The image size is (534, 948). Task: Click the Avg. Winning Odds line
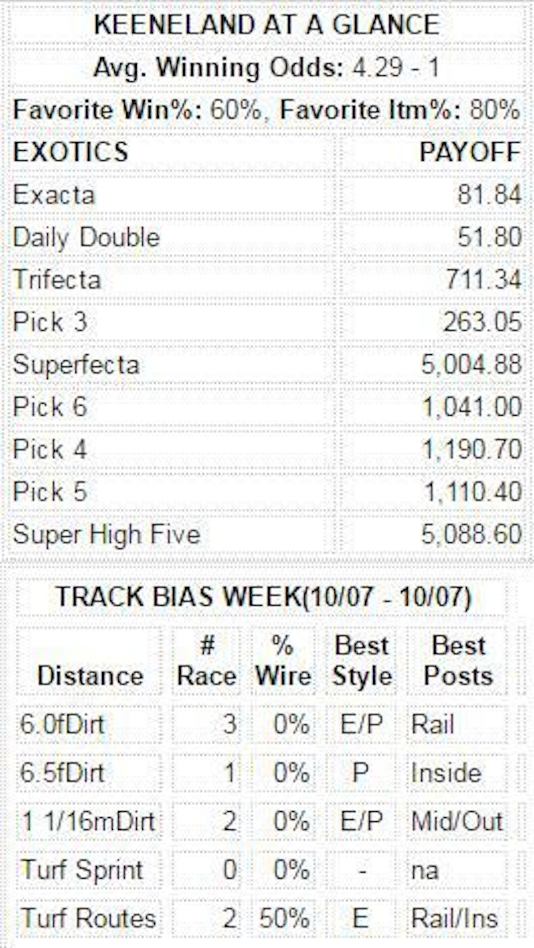pyautogui.click(x=266, y=67)
